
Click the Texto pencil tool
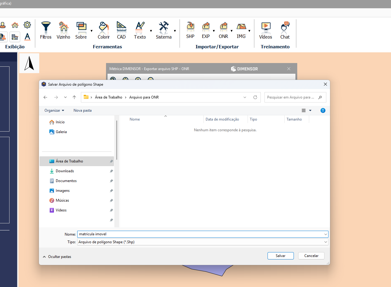tap(140, 30)
